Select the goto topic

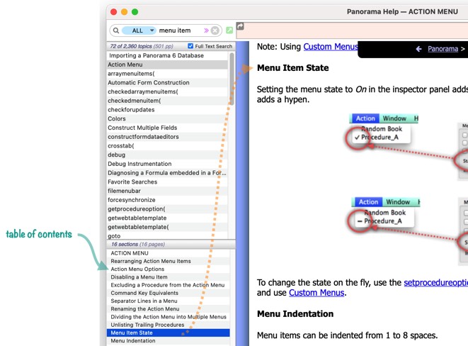pyautogui.click(x=167, y=235)
